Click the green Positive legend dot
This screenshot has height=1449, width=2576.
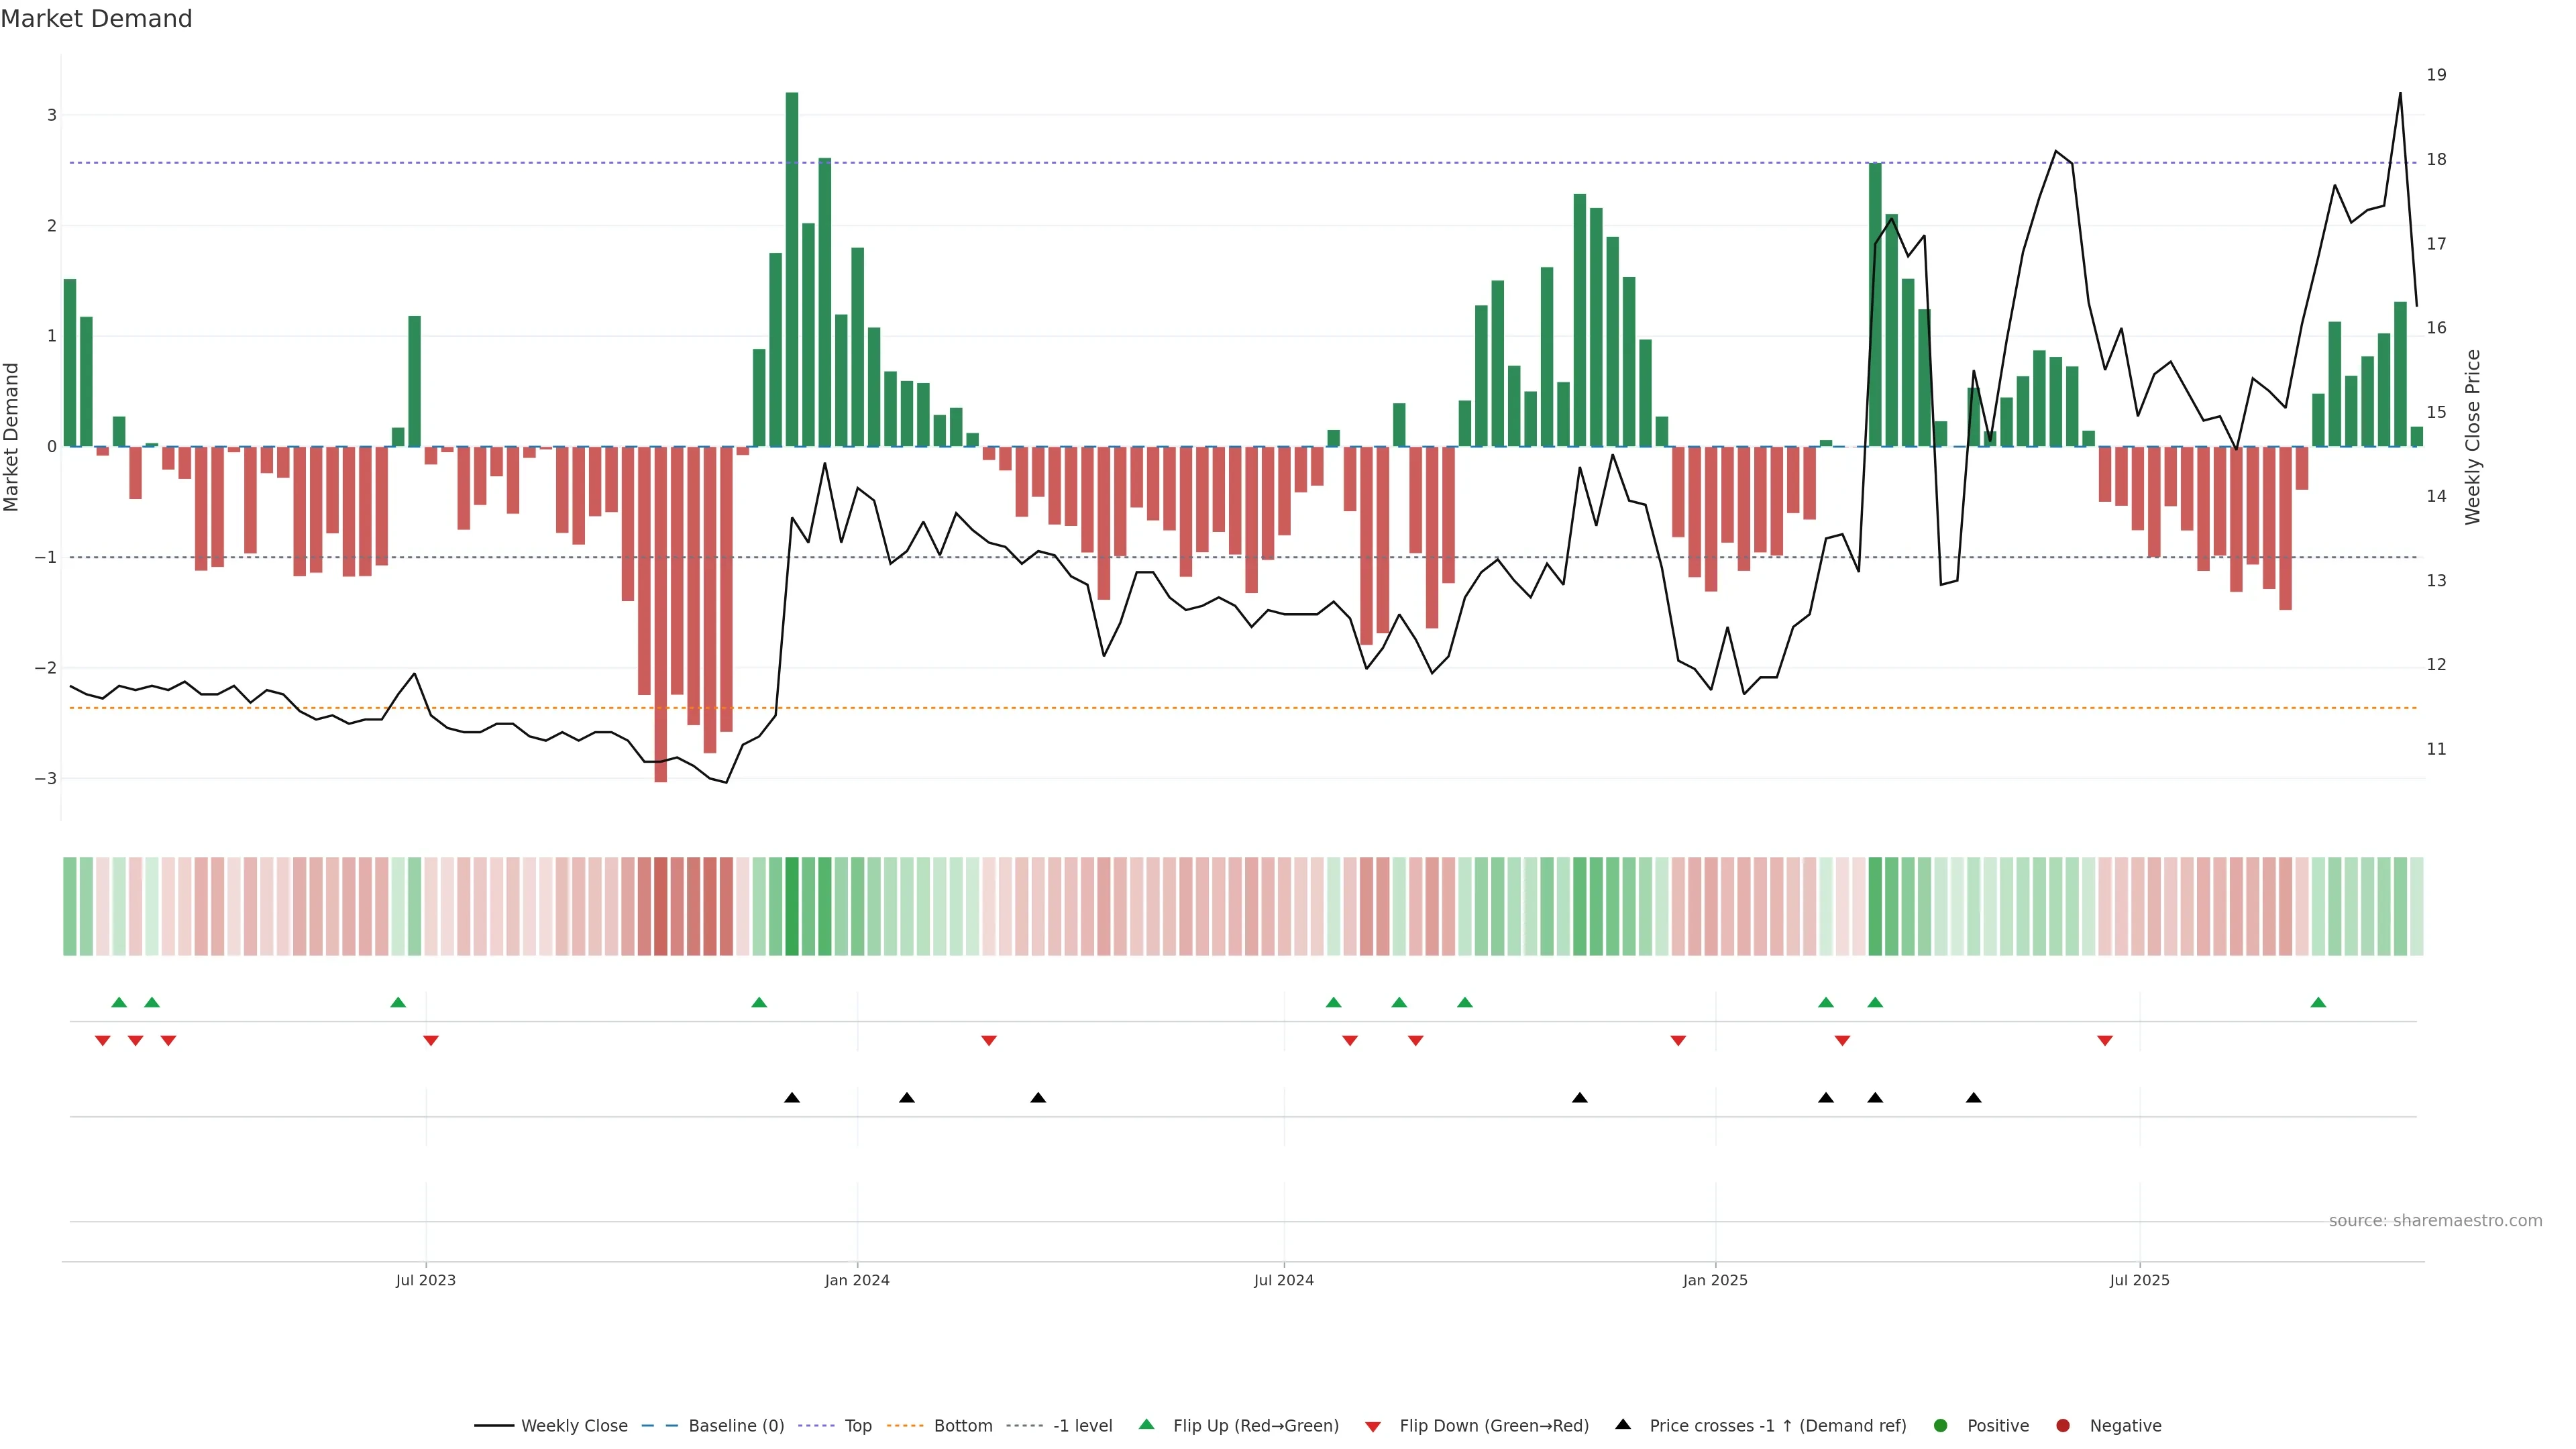1941,1425
